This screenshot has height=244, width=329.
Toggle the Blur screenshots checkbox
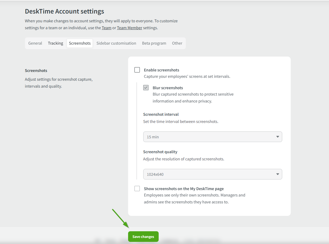pos(146,88)
